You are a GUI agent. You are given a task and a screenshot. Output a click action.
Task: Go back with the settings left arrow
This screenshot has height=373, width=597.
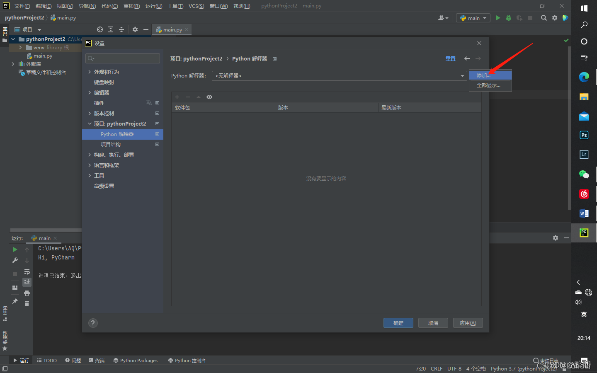467,58
